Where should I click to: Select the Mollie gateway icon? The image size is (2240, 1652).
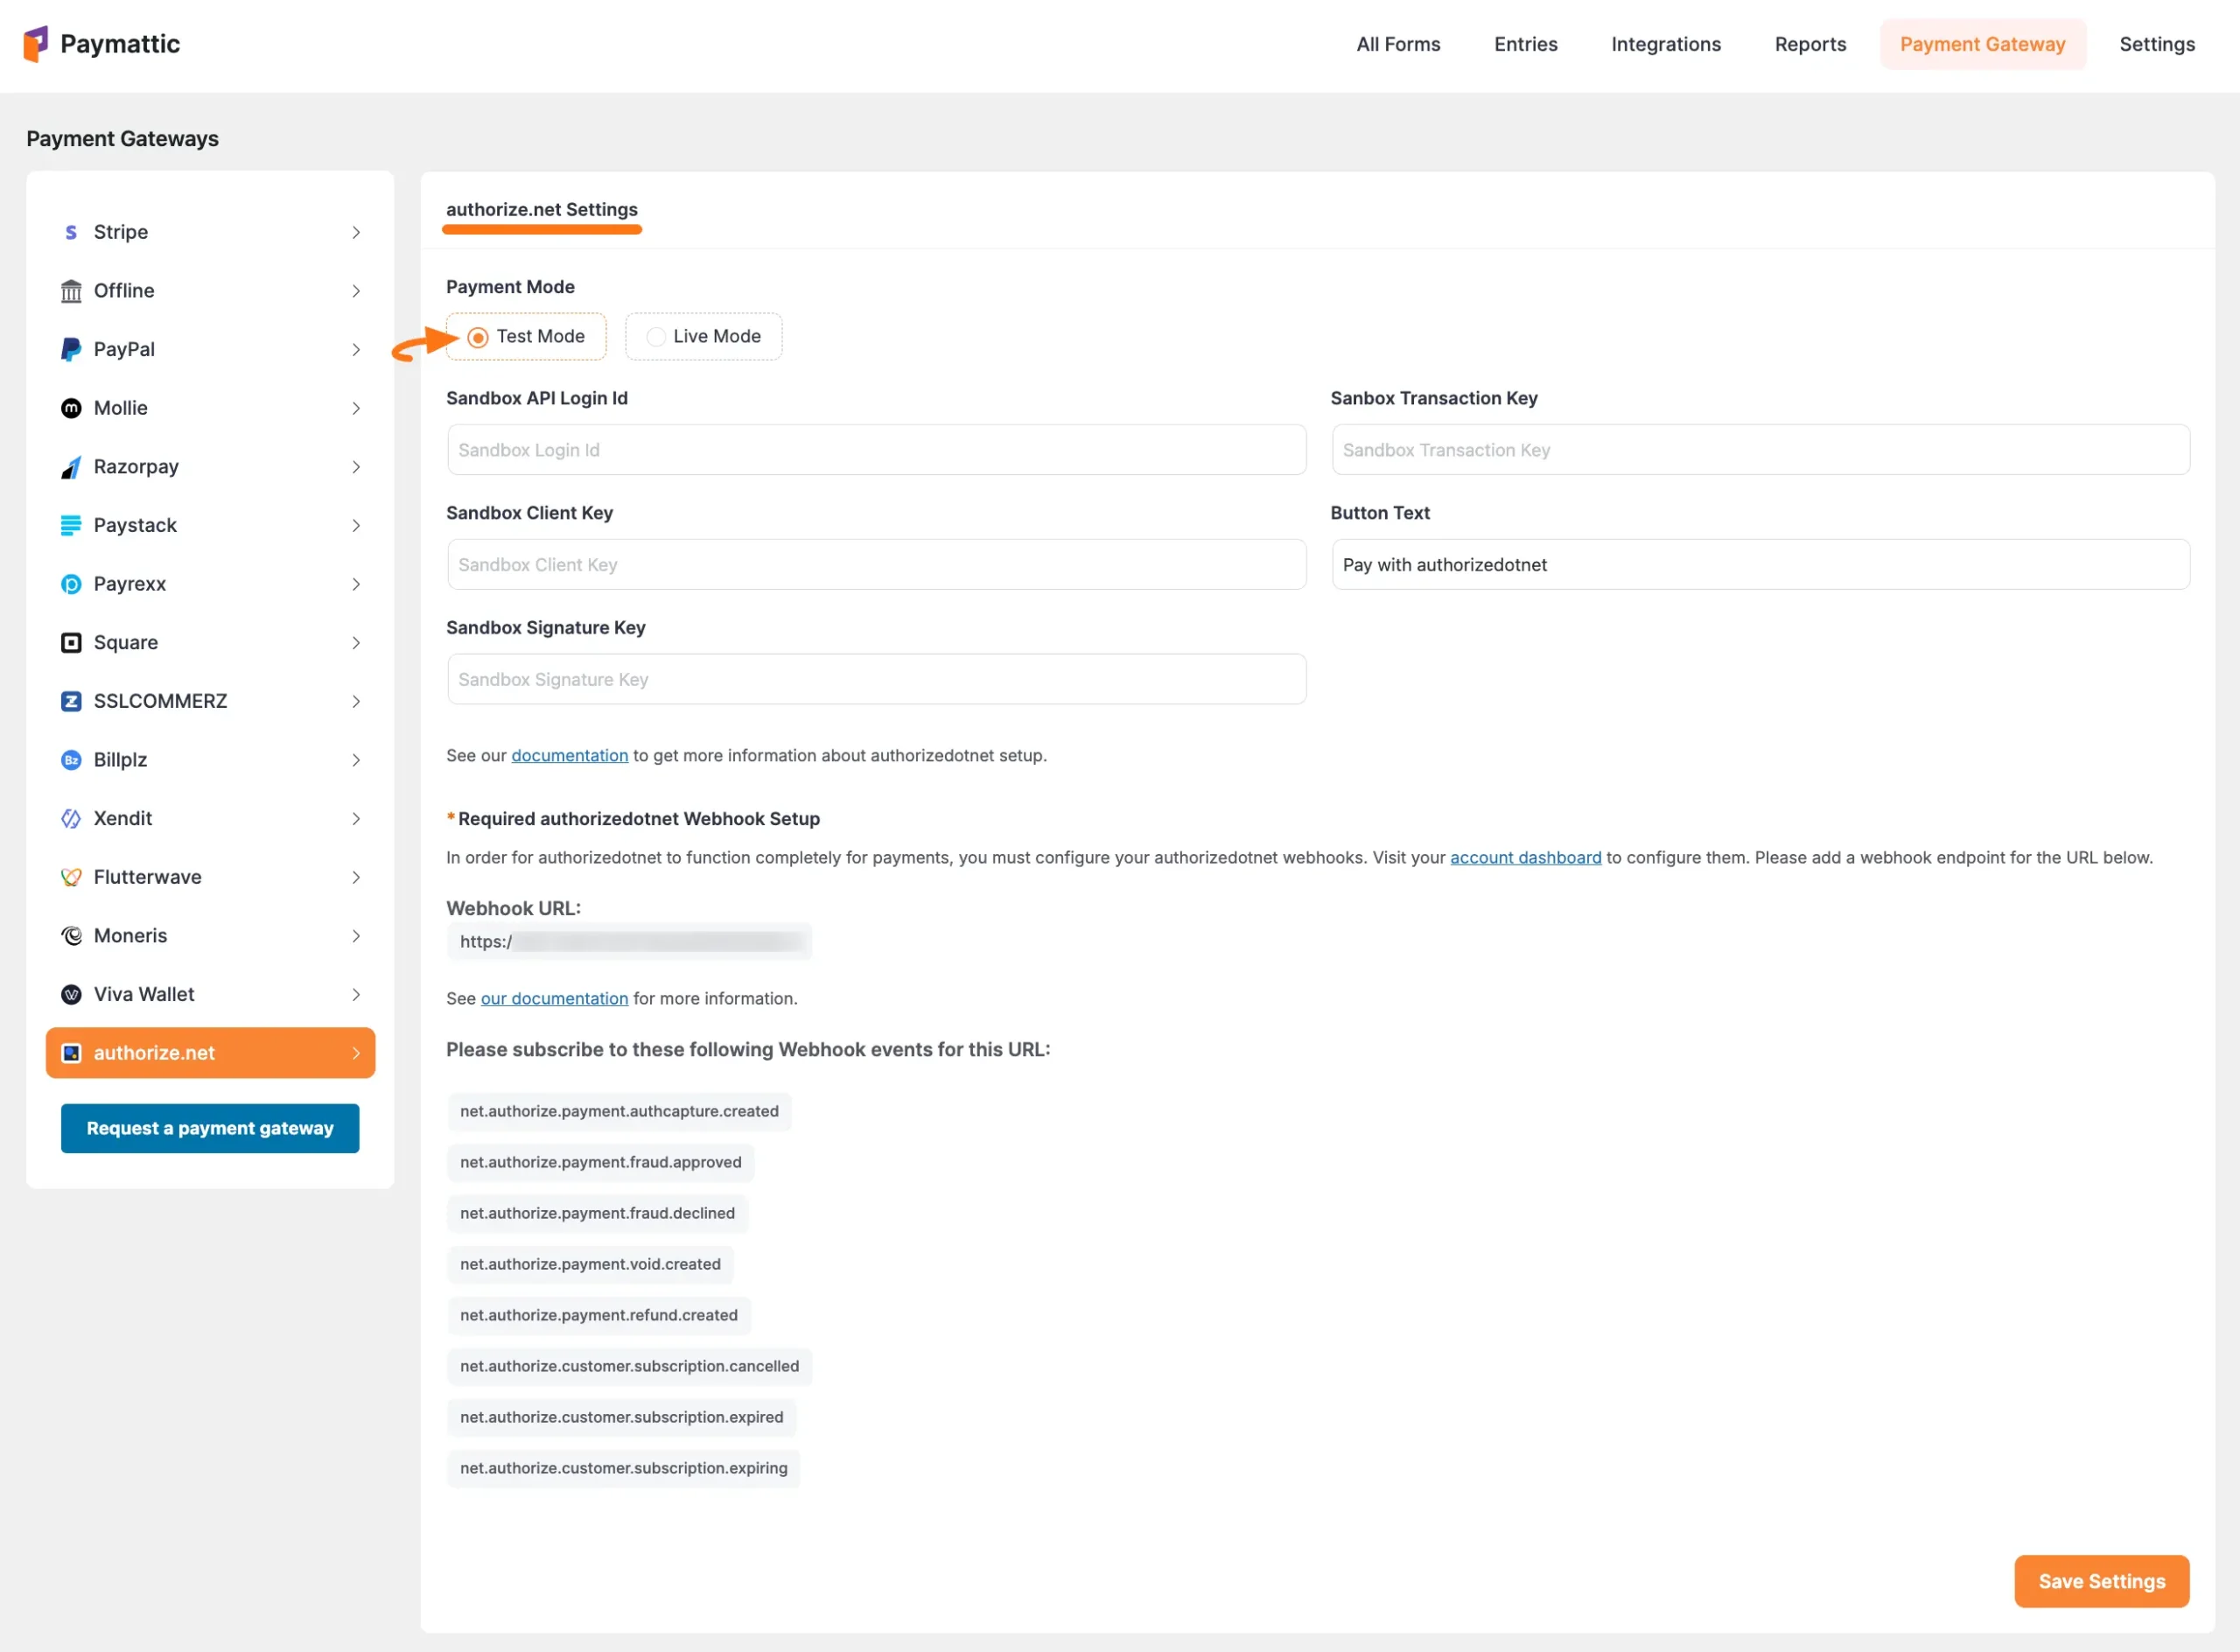click(70, 408)
